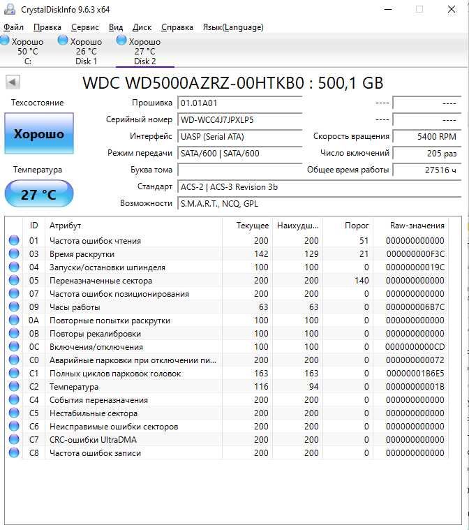Click the status dot beside Полных циклов парковок
This screenshot has height=530, width=469.
pos(14,373)
